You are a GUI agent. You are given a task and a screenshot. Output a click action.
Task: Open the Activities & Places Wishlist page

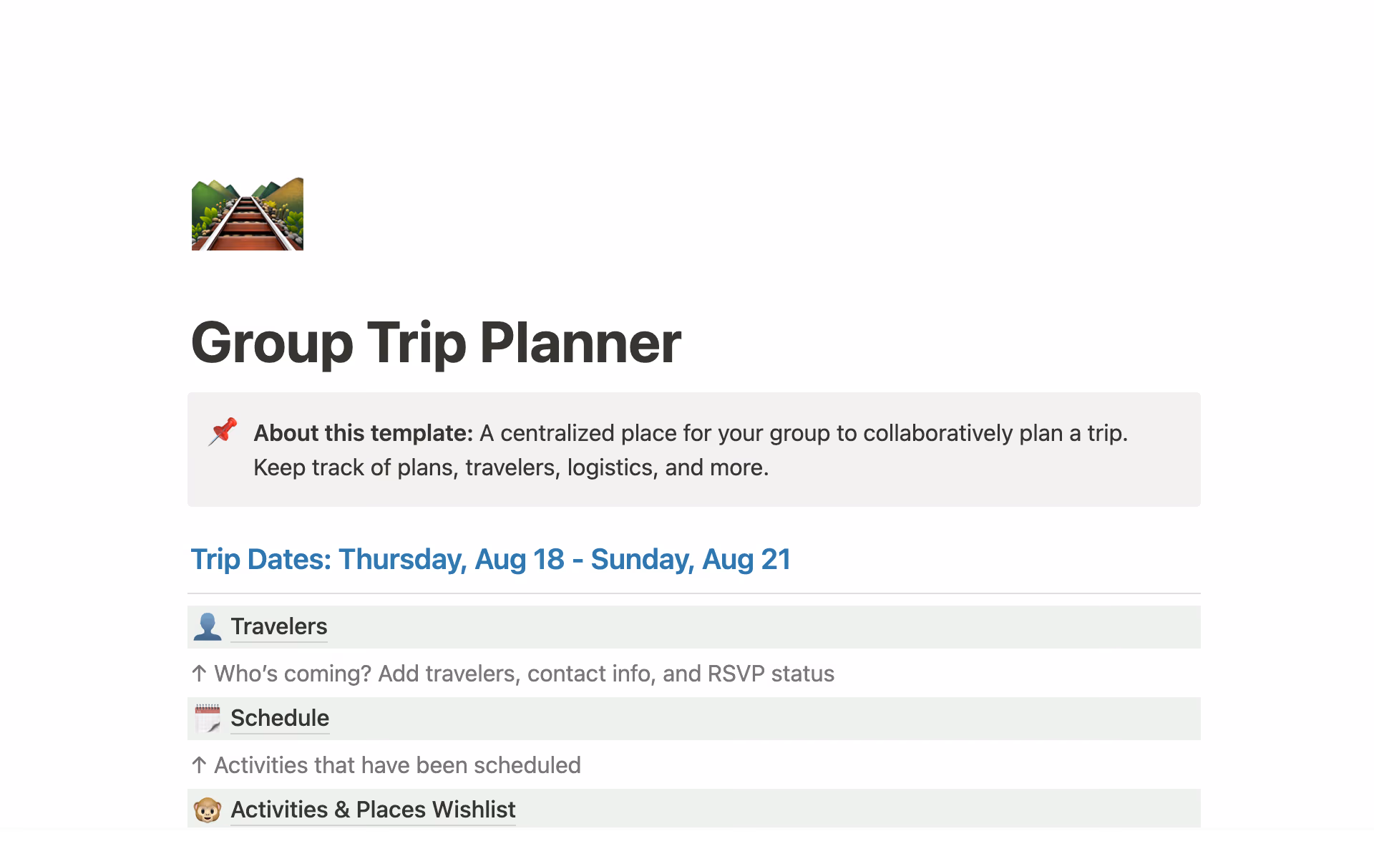(x=373, y=810)
